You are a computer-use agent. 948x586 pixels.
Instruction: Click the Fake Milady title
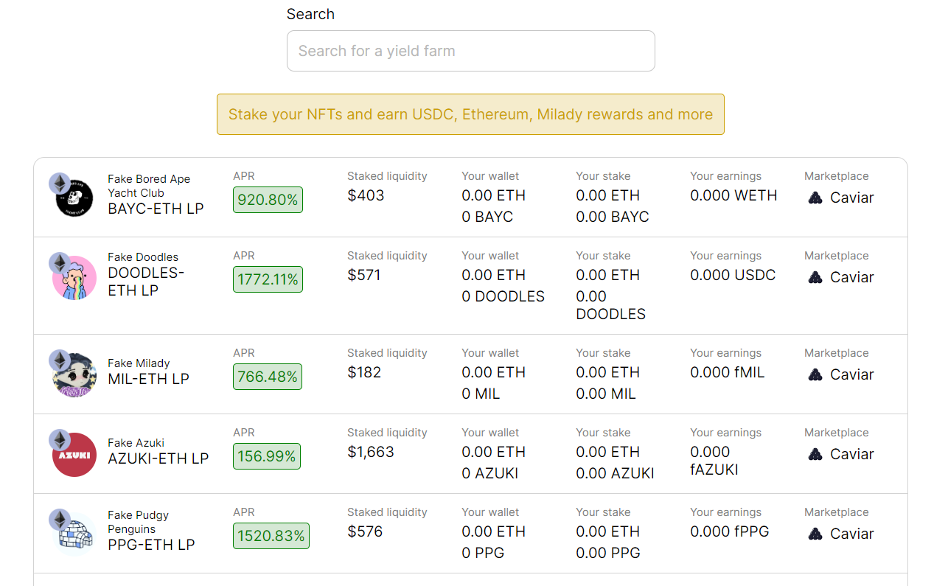(139, 363)
